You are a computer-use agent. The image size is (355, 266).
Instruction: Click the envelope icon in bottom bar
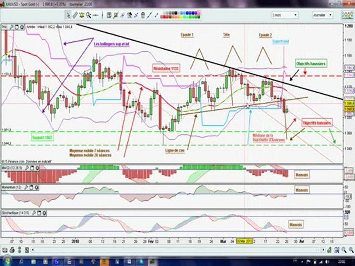point(5,250)
